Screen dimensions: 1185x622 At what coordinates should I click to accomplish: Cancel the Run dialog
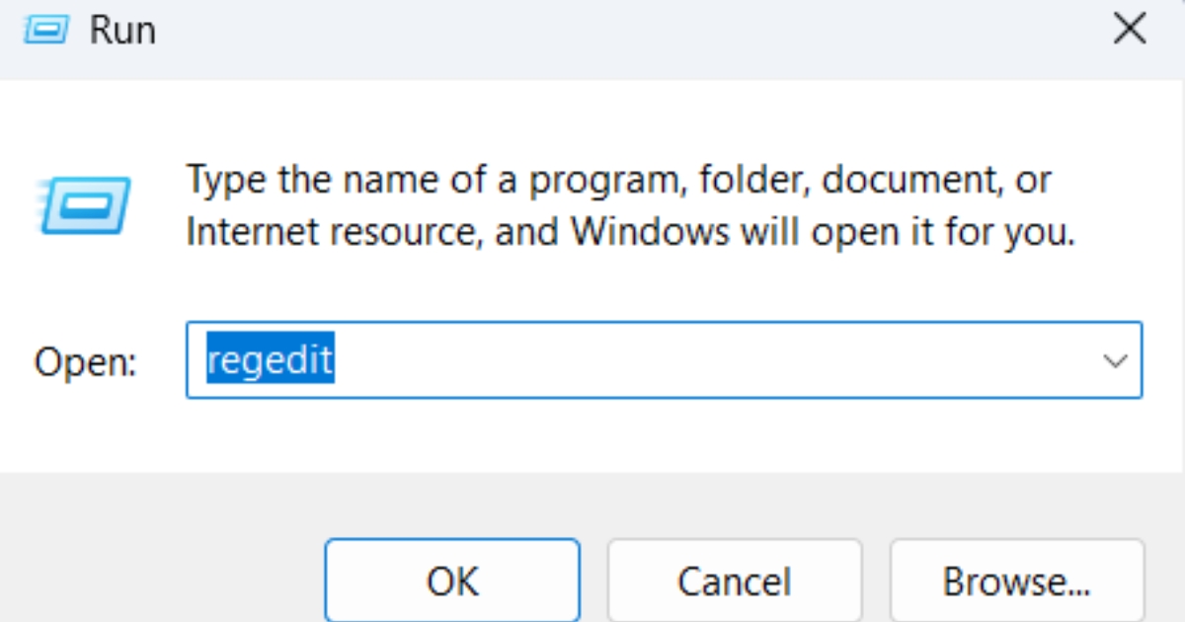point(734,581)
